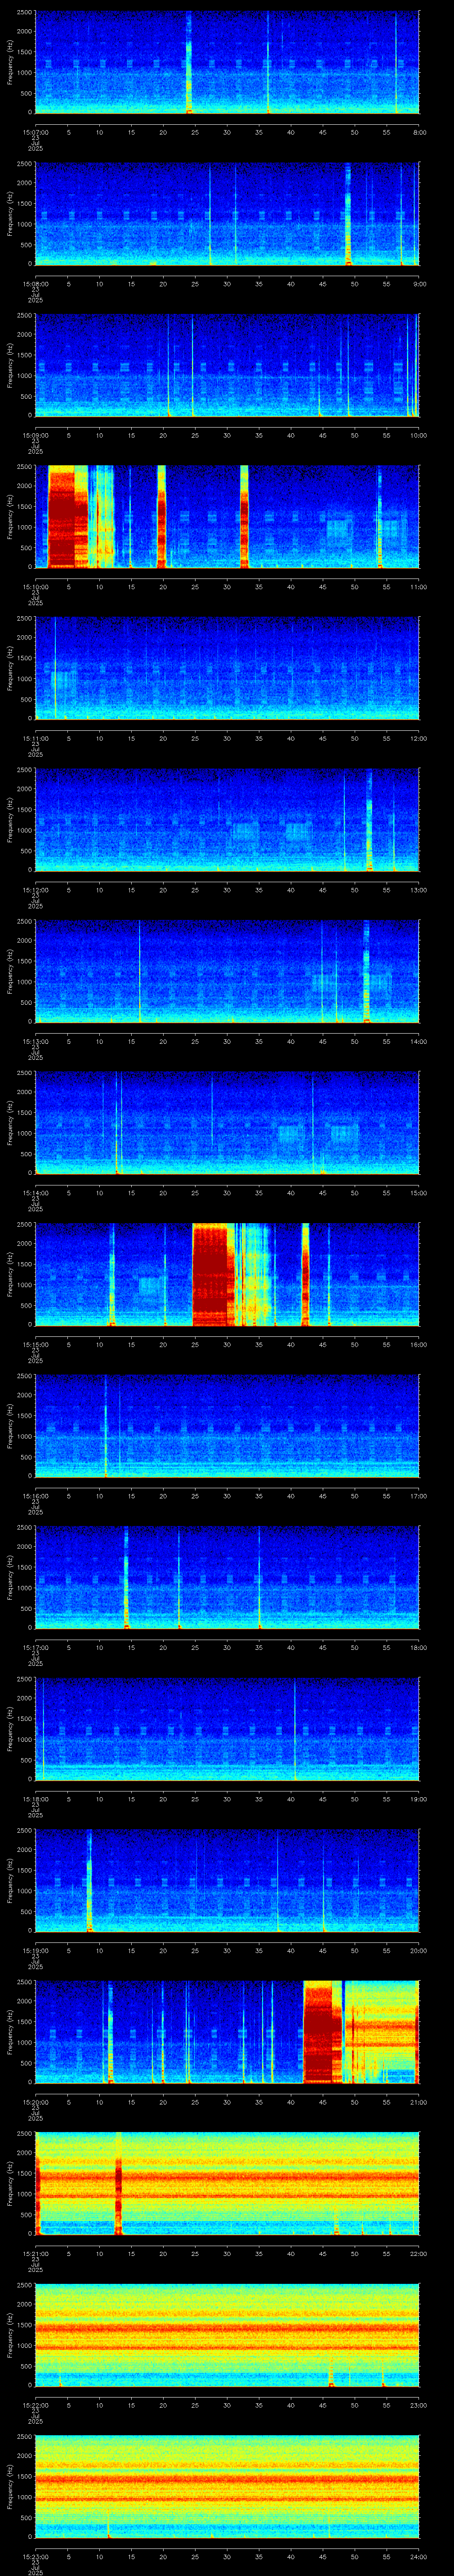Click the 15:18:00 start time label
Image resolution: width=454 pixels, height=2576 pixels.
click(35, 1799)
